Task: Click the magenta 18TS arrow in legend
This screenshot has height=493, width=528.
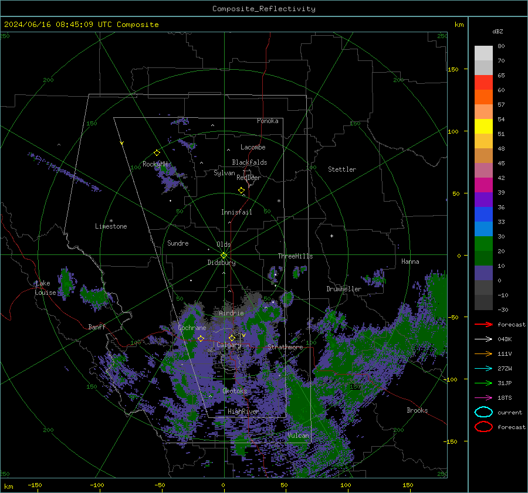Action: (x=483, y=398)
